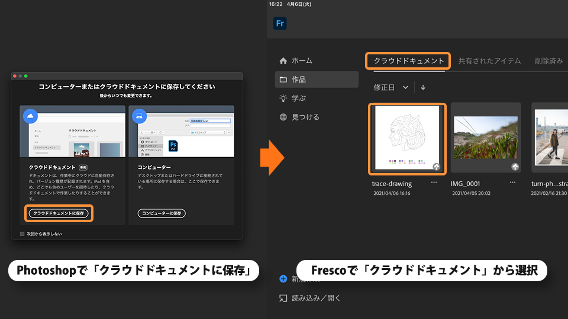The height and width of the screenshot is (319, 568).
Task: Switch to 共有されたアイテム tab
Action: [x=489, y=61]
